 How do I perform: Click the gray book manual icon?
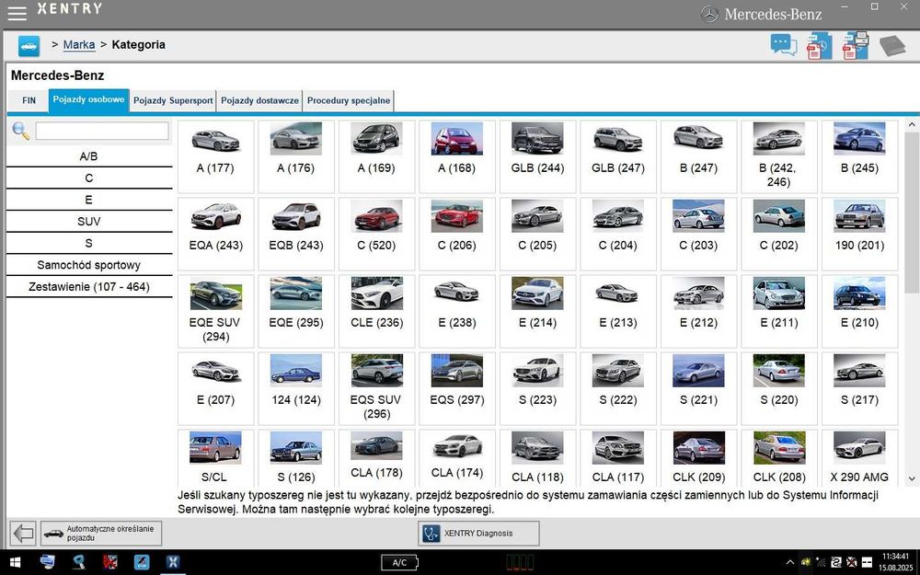point(892,45)
